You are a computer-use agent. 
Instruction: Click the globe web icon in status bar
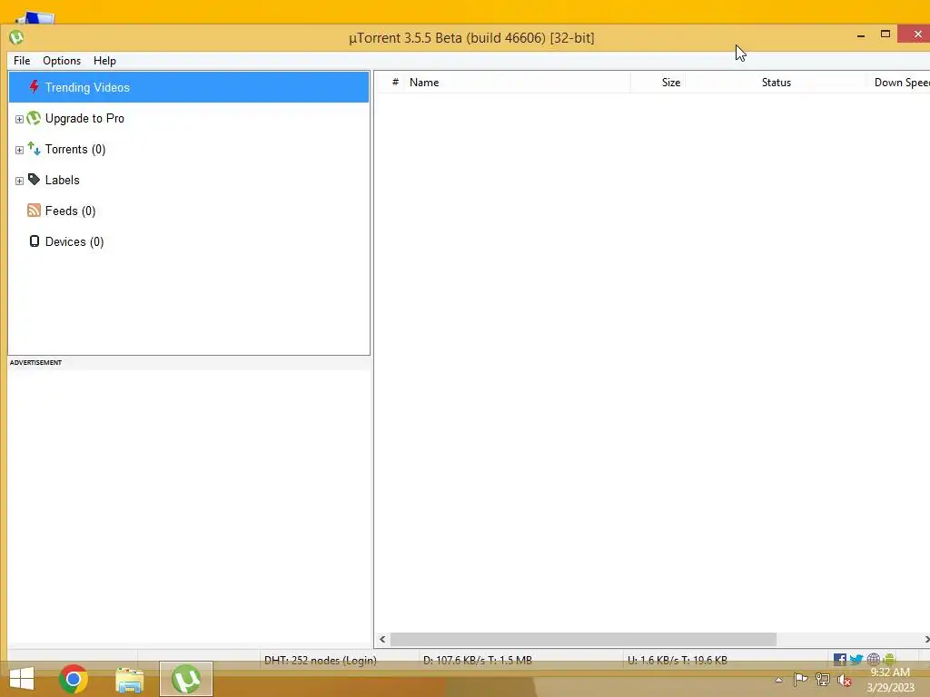click(873, 660)
